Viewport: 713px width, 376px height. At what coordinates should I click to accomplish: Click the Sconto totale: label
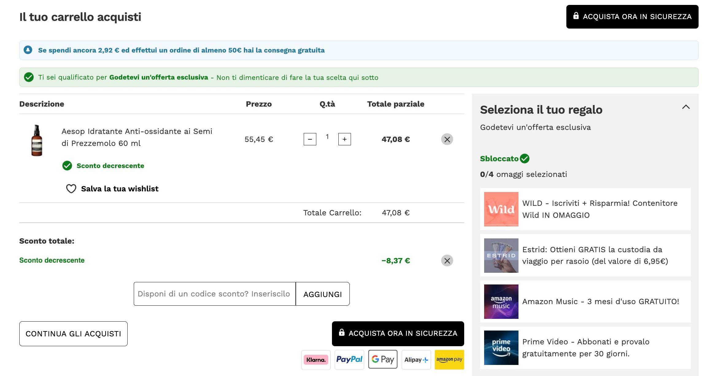47,241
